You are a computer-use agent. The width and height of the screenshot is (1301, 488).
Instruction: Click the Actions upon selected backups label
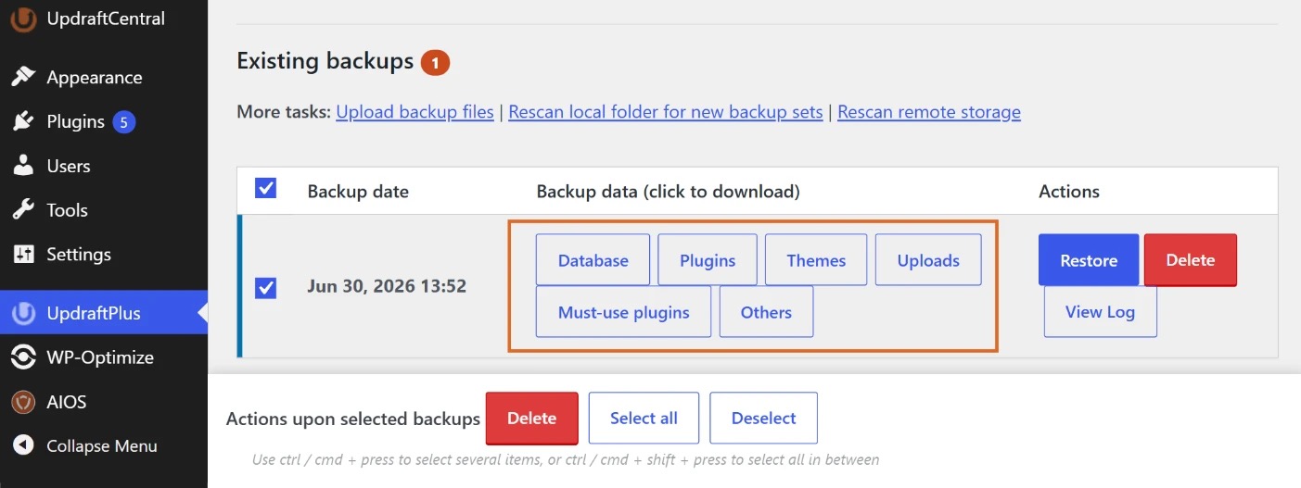click(x=353, y=419)
